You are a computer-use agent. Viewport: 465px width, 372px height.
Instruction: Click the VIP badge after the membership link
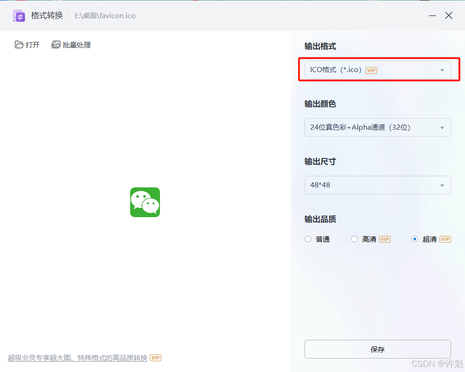click(155, 358)
